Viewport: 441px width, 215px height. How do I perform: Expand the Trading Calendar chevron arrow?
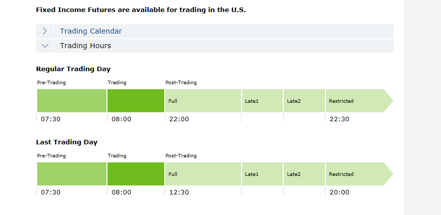coord(45,31)
